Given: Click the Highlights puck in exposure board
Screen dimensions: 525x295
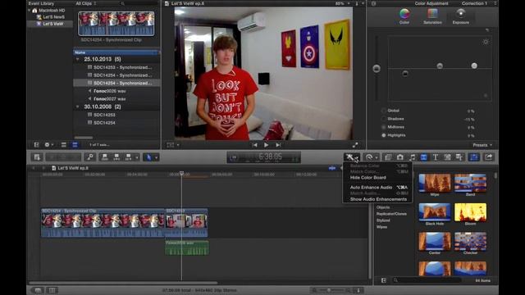Looking at the screenshot, I should 474,66.
